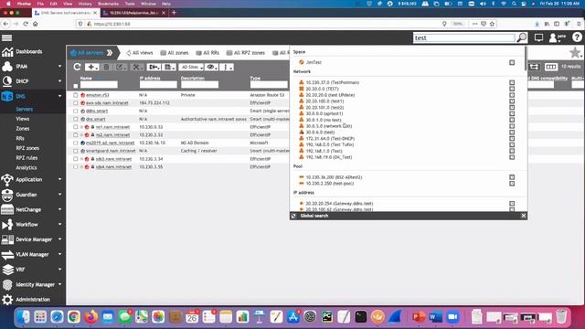Open the import arrow menu in toolbar
This screenshot has width=585, height=329.
(154, 67)
